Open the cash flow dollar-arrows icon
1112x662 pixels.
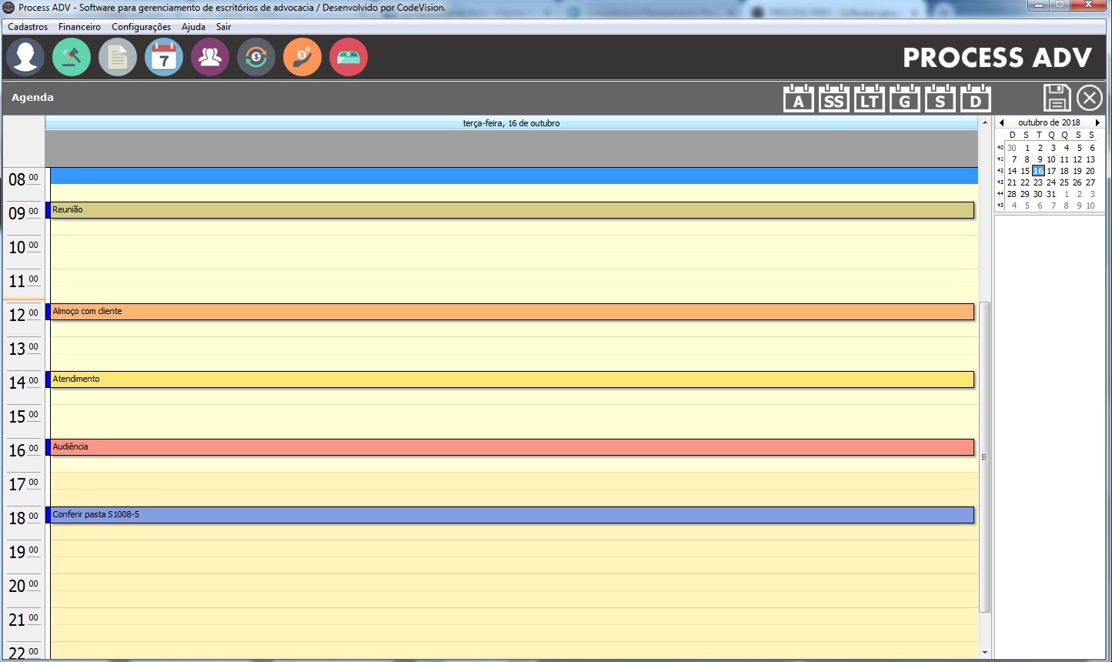256,58
